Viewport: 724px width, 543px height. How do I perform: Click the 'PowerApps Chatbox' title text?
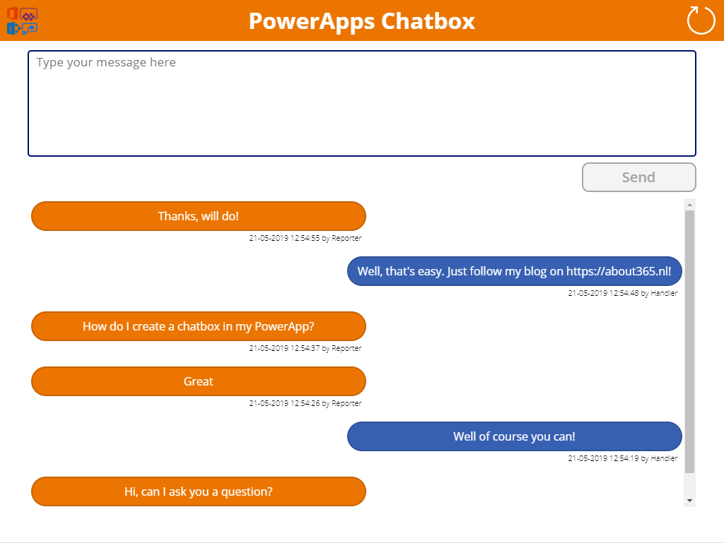(x=361, y=21)
